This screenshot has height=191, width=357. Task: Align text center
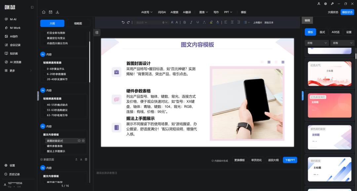(x=232, y=22)
